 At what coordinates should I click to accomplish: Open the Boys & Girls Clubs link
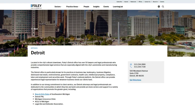42,94
